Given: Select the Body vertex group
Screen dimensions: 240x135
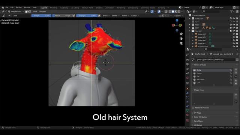Looking at the screenshot, I should click(x=213, y=70).
